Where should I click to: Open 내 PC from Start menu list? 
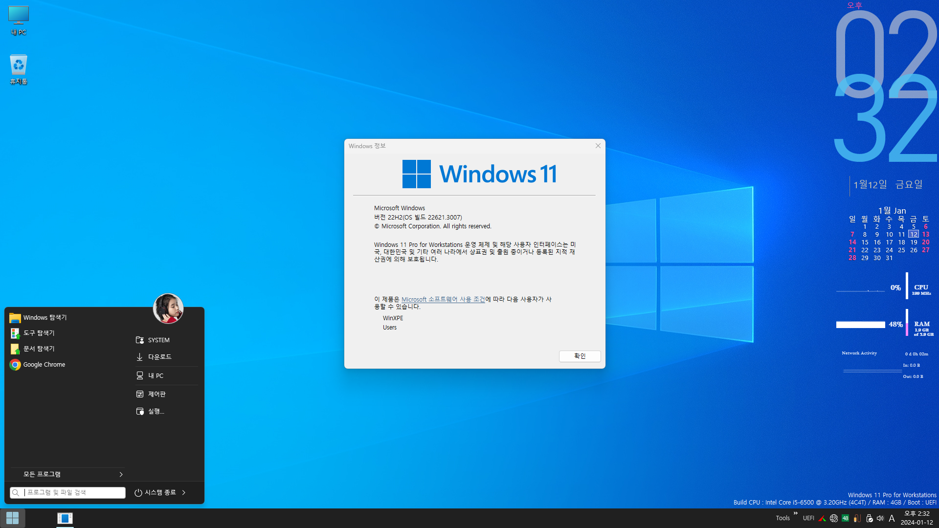point(166,375)
